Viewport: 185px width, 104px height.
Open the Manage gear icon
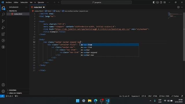click(x=3, y=91)
